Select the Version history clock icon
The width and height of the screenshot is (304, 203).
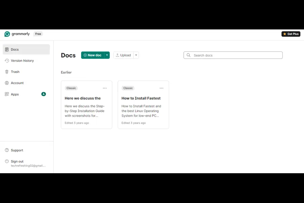point(7,61)
